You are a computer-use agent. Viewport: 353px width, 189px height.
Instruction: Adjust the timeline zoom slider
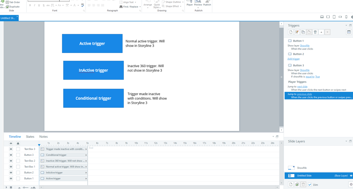point(26,188)
